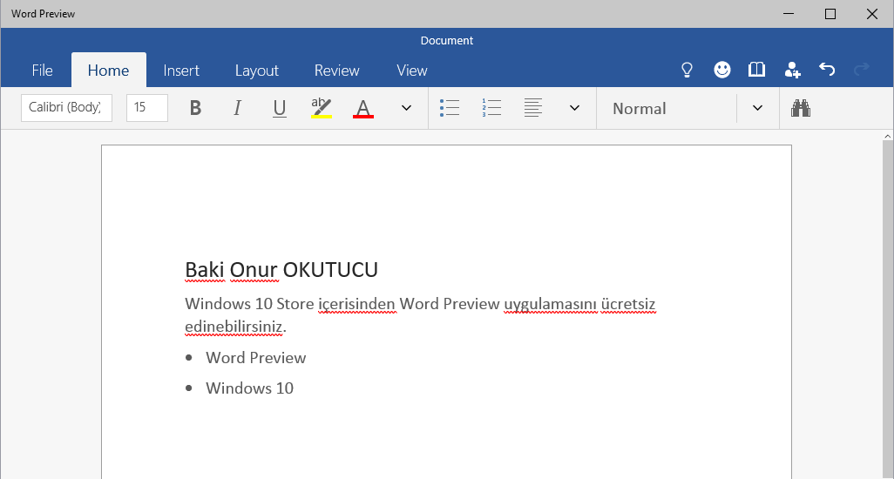Click the bullet item Word Preview
The height and width of the screenshot is (479, 894).
click(256, 358)
